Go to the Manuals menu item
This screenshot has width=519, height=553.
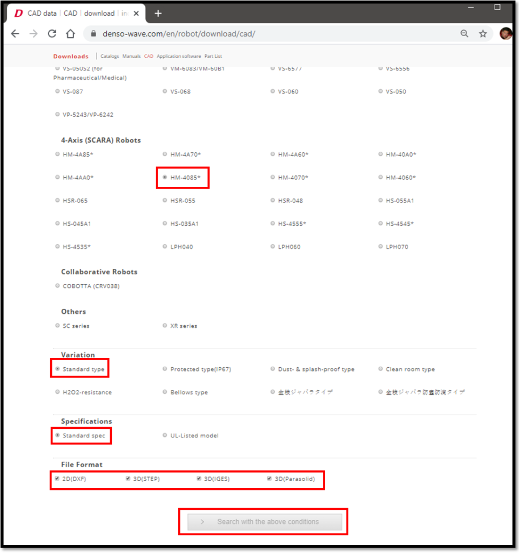132,56
